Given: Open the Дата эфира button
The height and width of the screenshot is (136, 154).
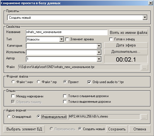Looking at the screenshot, I should point(126,45).
